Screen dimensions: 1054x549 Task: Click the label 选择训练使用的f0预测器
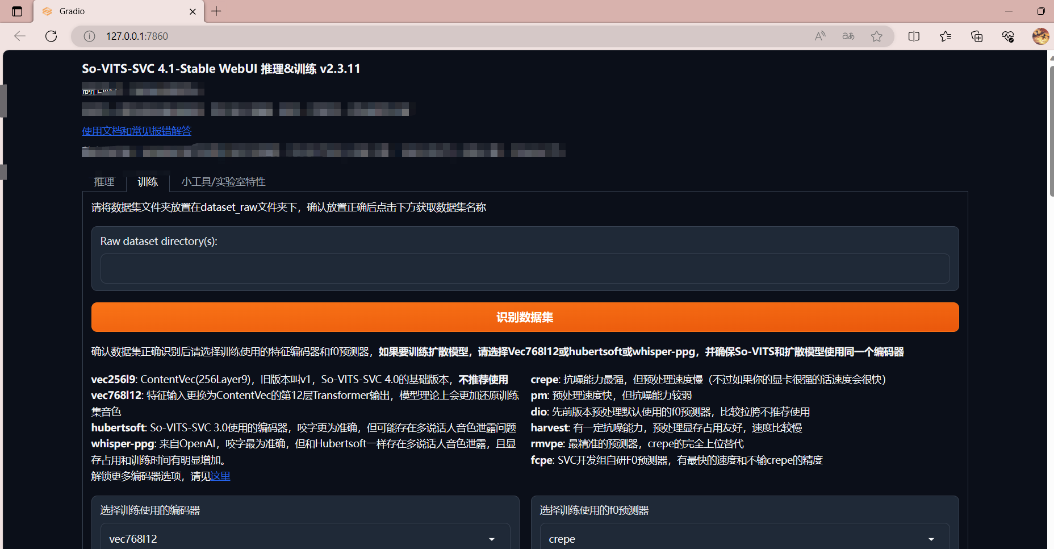tap(594, 510)
